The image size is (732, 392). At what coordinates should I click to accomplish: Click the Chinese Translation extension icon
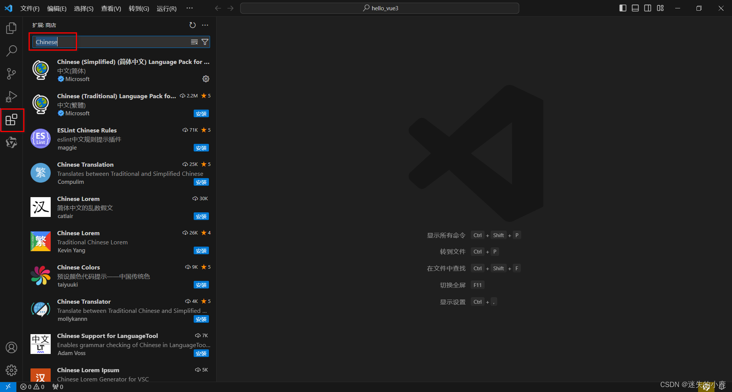tap(40, 173)
